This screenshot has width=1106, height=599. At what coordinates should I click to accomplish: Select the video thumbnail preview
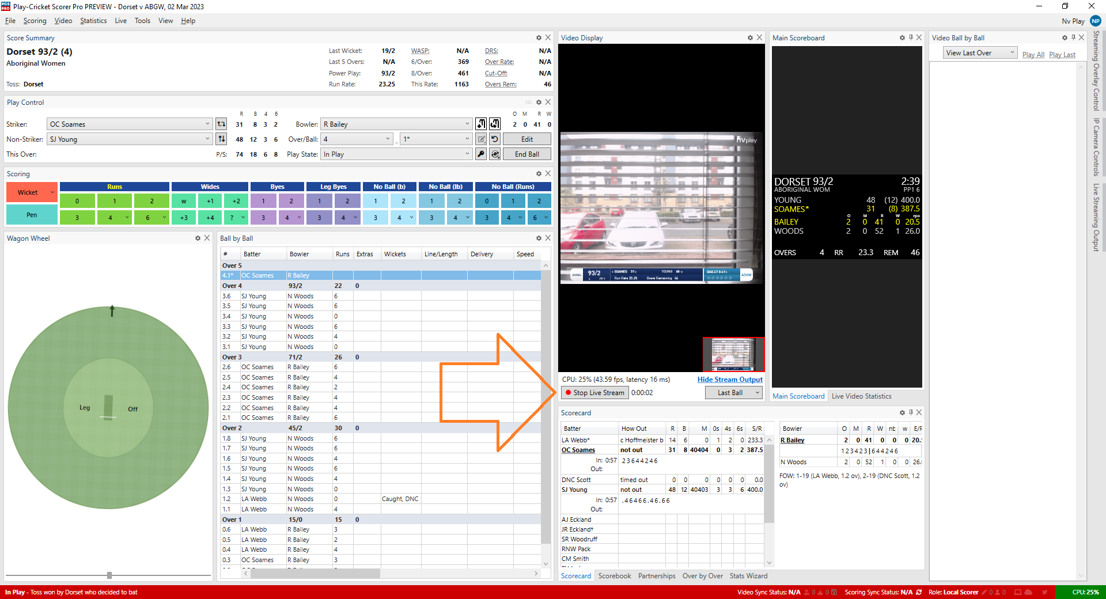point(733,354)
